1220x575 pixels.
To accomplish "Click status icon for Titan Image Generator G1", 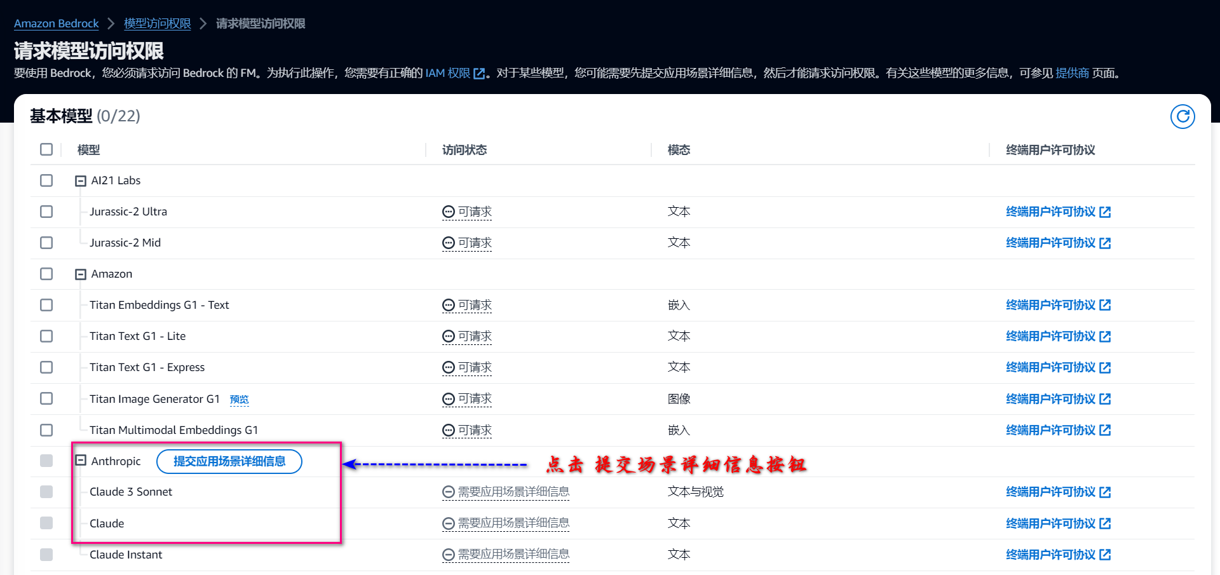I will [449, 398].
